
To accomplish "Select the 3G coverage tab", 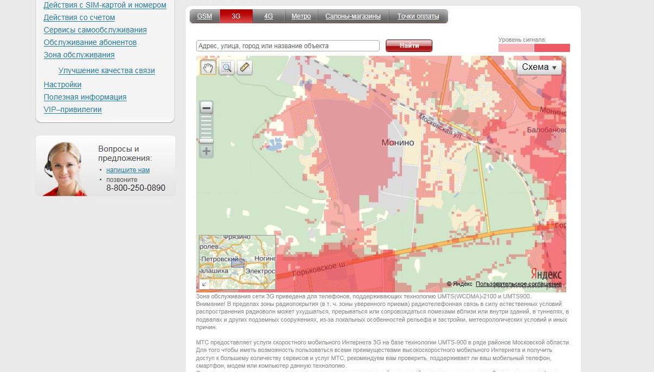I will (236, 16).
